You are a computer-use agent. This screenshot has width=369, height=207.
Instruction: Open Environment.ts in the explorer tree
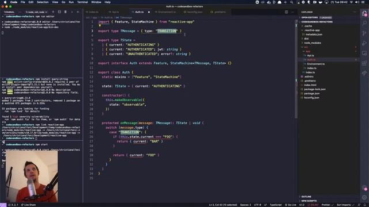(315, 64)
